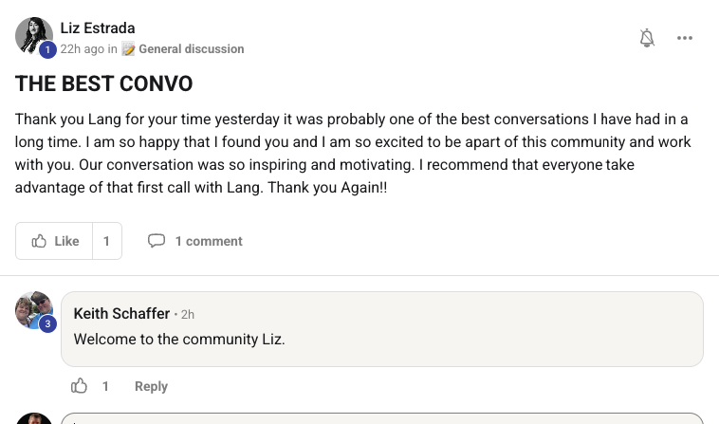Click Keith Schaffer's avatar photo
Viewport: 719px width, 424px height.
33,309
